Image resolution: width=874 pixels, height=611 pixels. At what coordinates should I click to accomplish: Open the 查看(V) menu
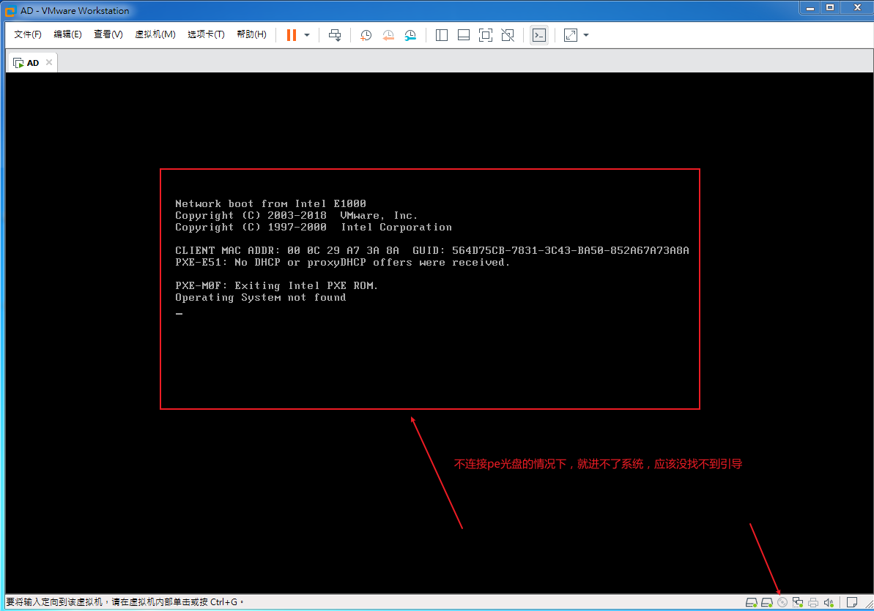pyautogui.click(x=108, y=34)
